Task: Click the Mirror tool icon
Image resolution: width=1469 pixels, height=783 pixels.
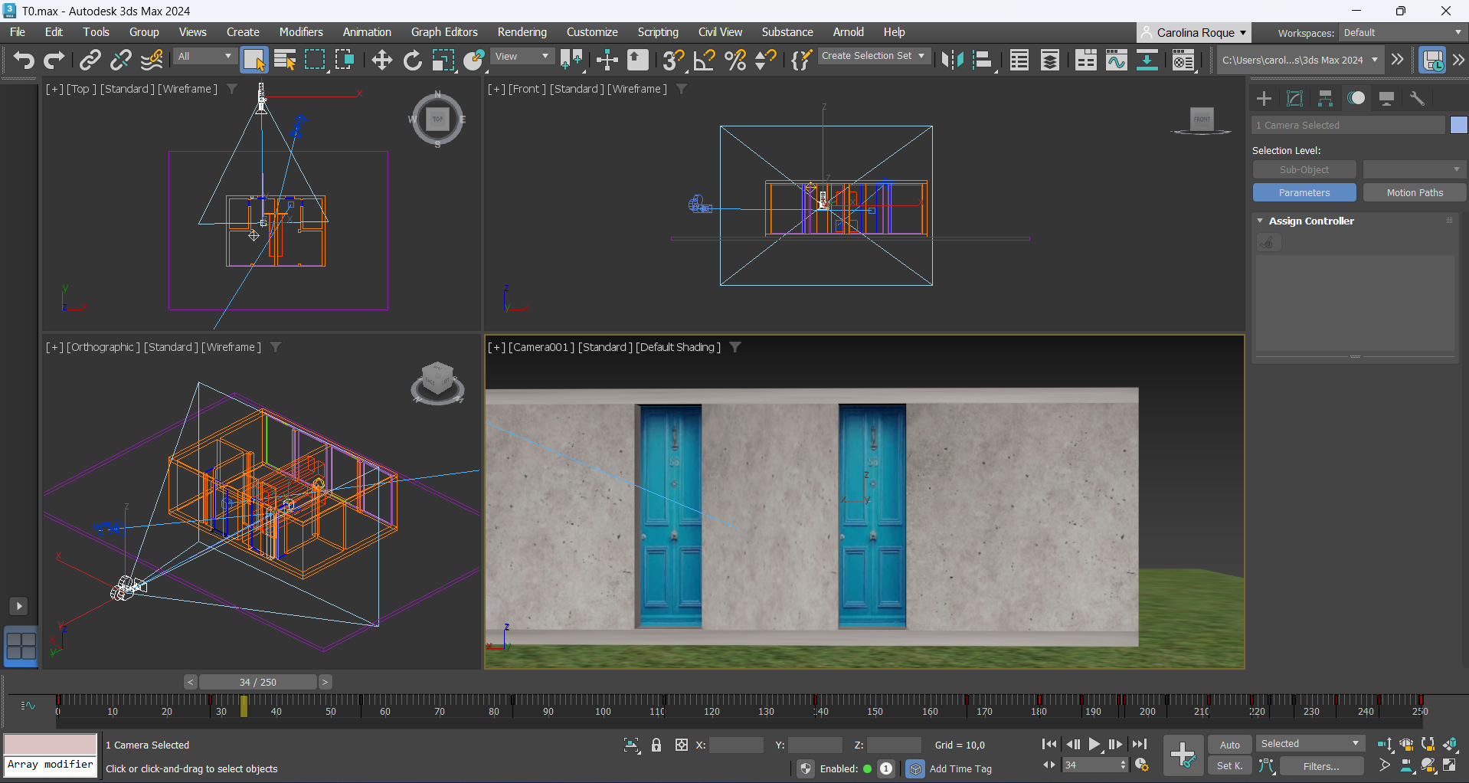Action: pyautogui.click(x=952, y=60)
